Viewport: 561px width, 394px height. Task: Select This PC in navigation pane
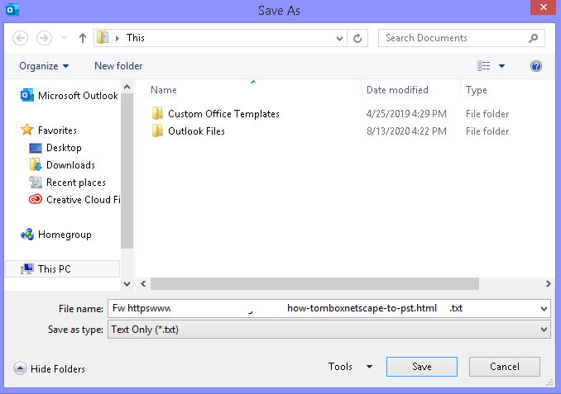[x=62, y=269]
